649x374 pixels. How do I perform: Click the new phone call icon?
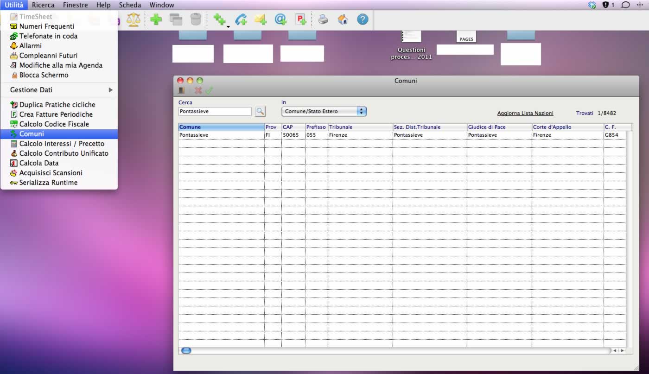(241, 19)
